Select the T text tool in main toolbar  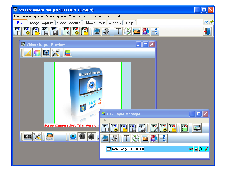pos(118,31)
